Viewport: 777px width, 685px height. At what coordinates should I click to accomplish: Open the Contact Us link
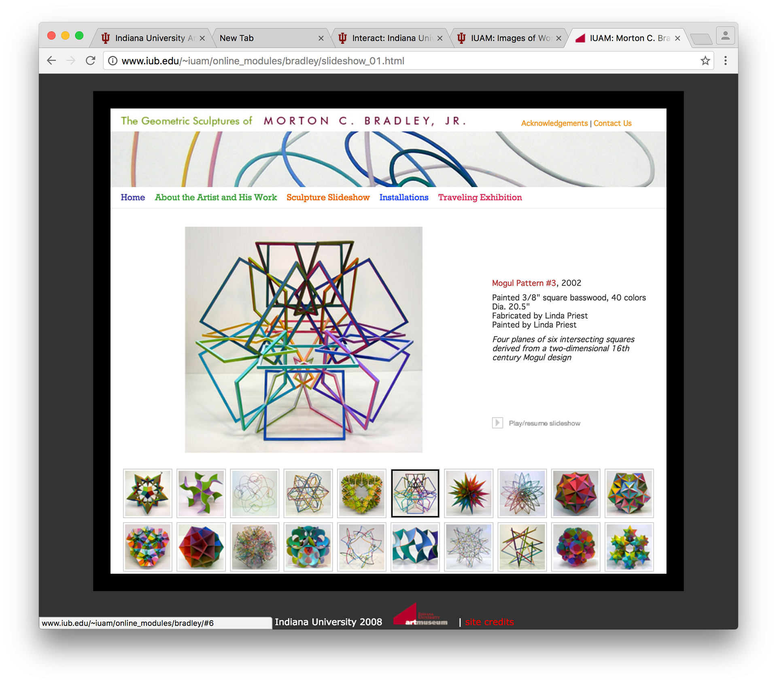pyautogui.click(x=612, y=123)
